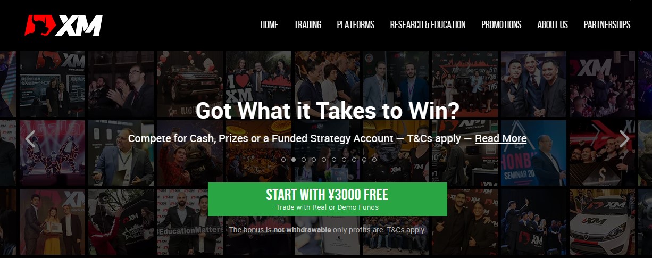
Task: Go to previous slide with left arrow
Action: (30, 139)
